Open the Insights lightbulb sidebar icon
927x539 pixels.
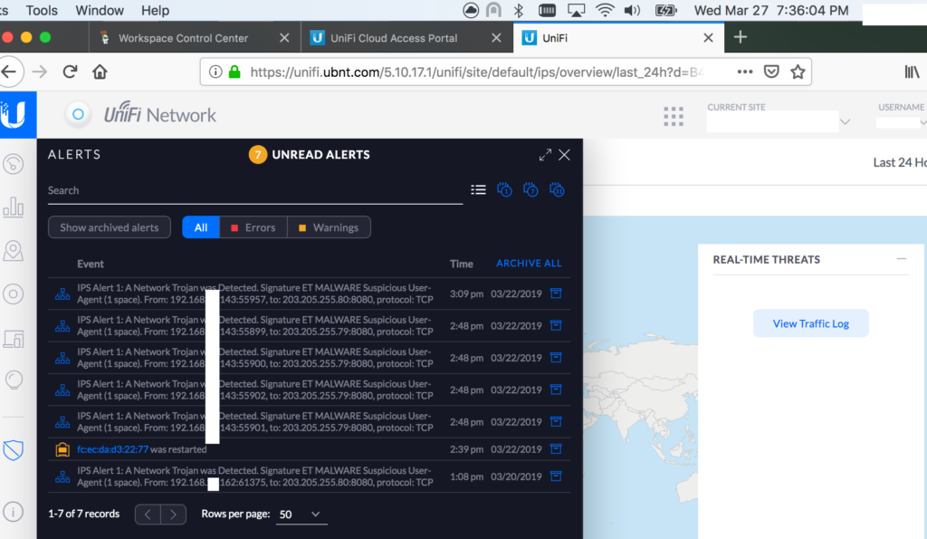click(13, 380)
